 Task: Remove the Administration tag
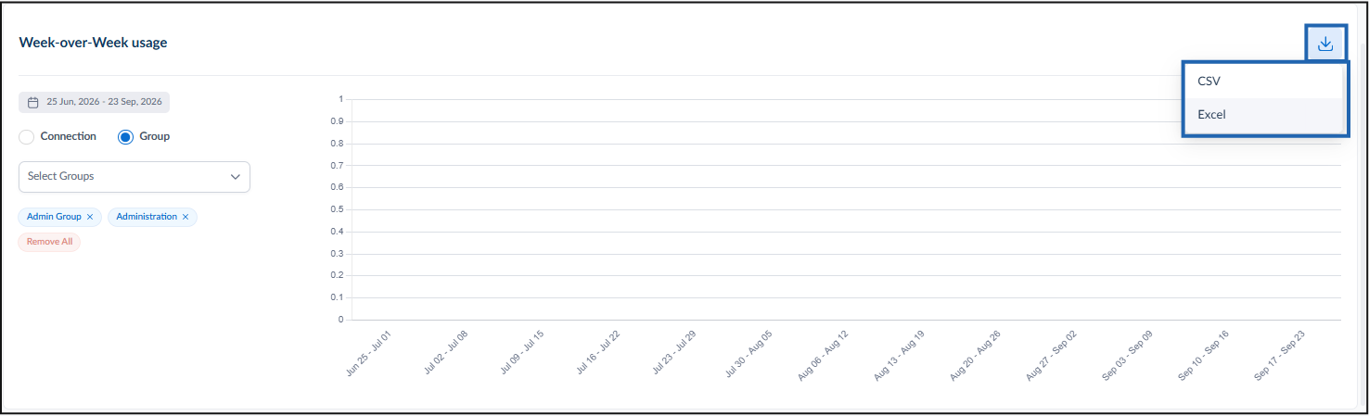[186, 217]
